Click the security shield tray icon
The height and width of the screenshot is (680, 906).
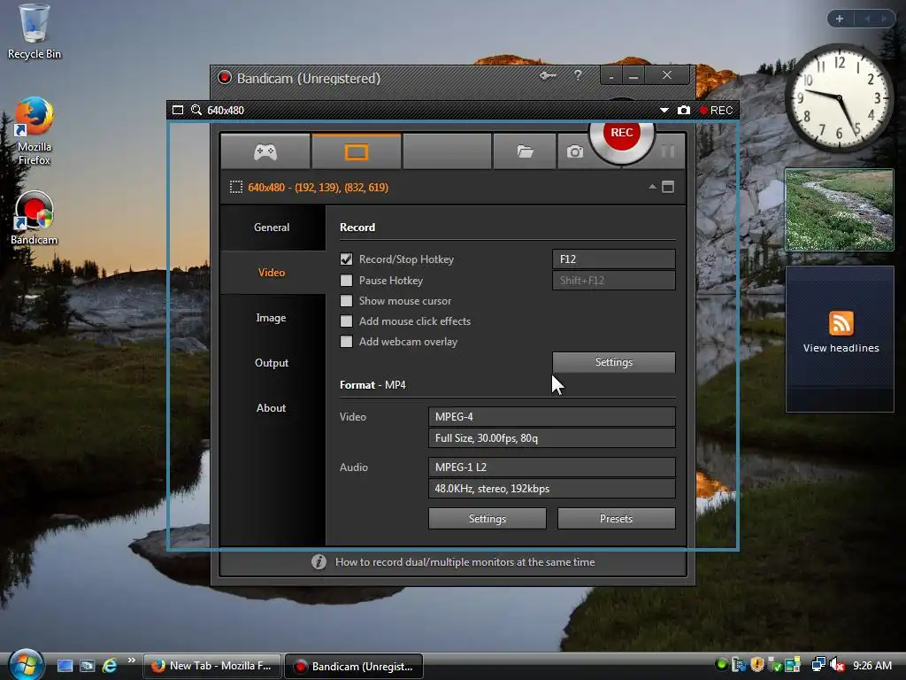(x=757, y=665)
